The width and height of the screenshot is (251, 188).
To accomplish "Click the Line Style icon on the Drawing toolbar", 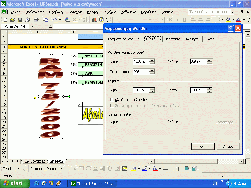I will coord(165,169).
